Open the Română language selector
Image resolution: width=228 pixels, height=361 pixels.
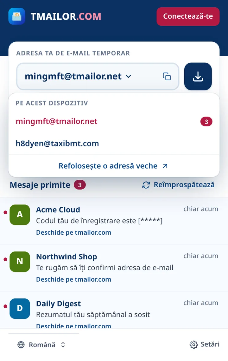pos(41,345)
